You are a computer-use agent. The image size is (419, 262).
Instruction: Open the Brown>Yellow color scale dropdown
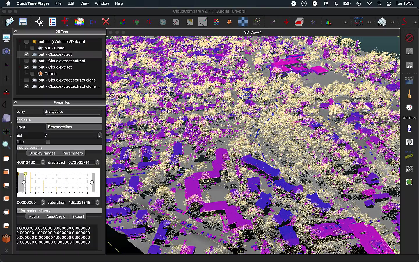[x=74, y=127]
